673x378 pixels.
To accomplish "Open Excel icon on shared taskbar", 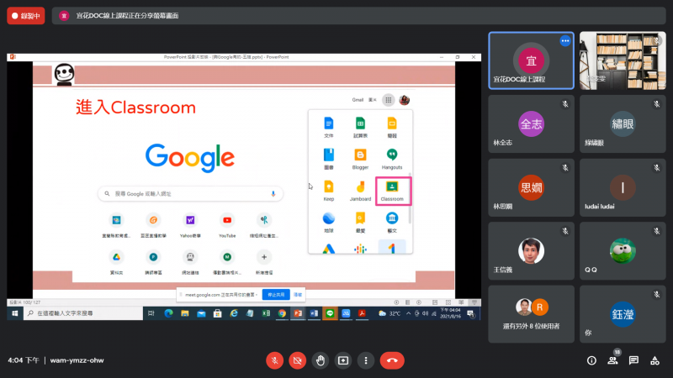I will [266, 313].
